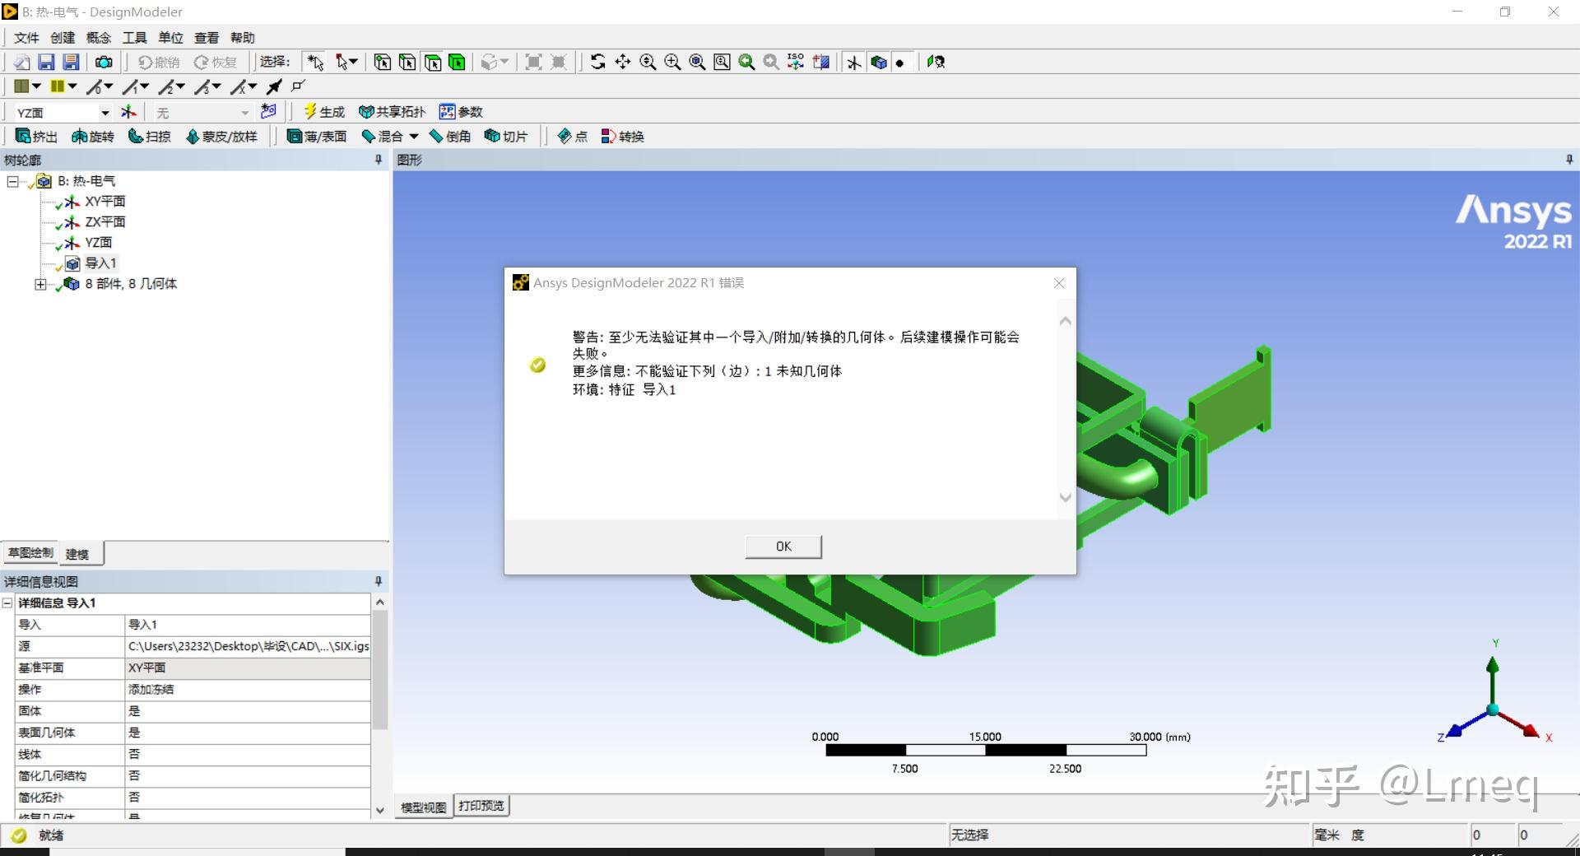1580x856 pixels.
Task: Click the 操作 添加冻结 value cell
Action: coord(247,689)
